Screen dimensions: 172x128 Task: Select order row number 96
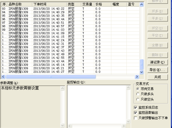(x=70, y=19)
